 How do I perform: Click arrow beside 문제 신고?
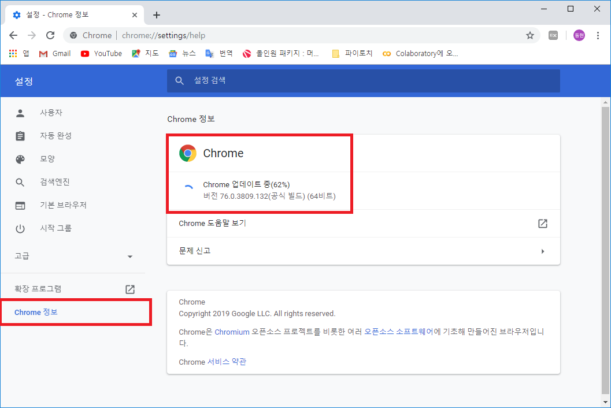tap(542, 251)
